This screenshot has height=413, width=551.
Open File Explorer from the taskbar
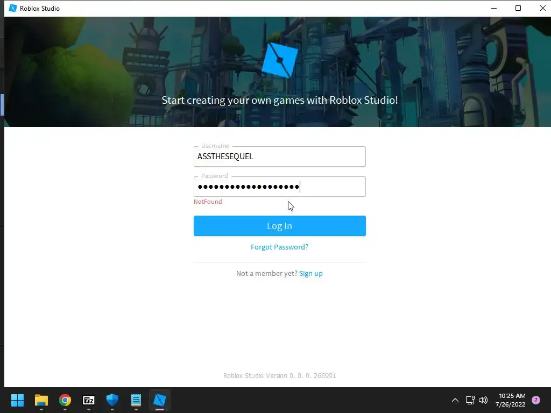(41, 400)
